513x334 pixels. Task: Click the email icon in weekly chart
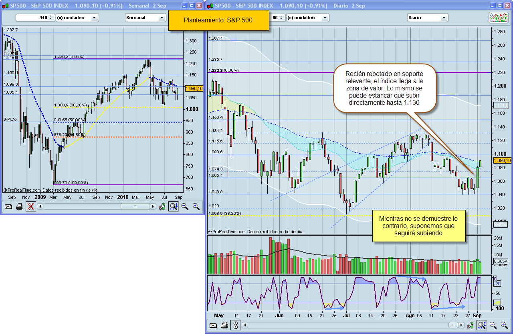pos(8,206)
